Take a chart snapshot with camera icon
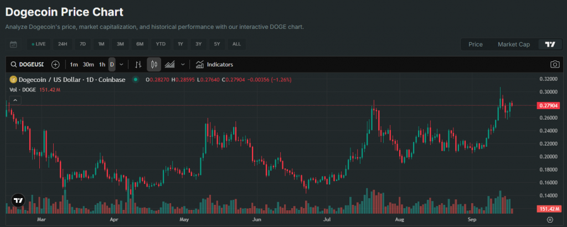567x227 pixels. click(x=554, y=64)
